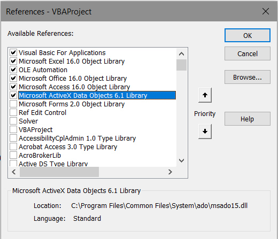
Task: Click the list's scroll up arrow
Action: click(181, 54)
